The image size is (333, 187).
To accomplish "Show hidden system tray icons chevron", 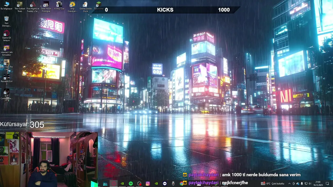I will (289, 184).
